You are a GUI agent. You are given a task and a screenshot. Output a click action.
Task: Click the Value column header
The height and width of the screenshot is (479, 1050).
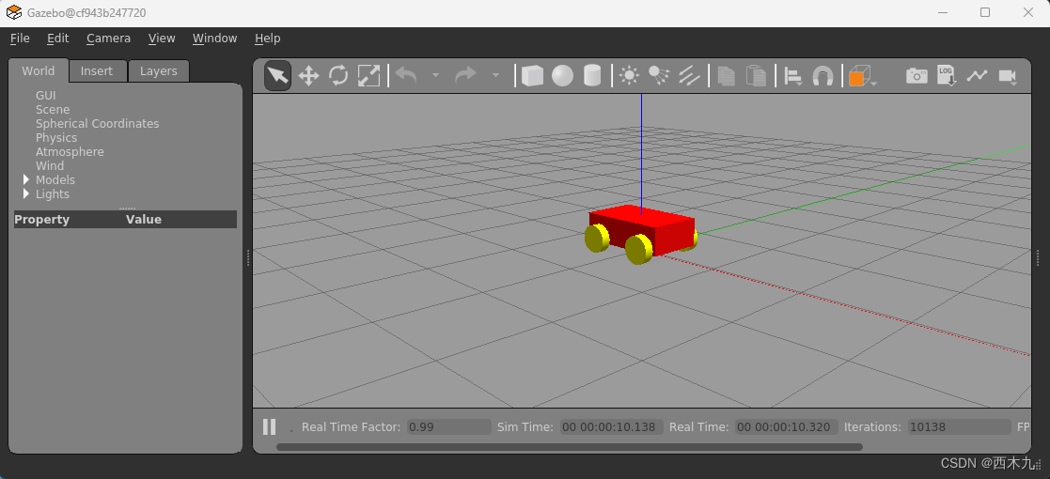click(143, 220)
